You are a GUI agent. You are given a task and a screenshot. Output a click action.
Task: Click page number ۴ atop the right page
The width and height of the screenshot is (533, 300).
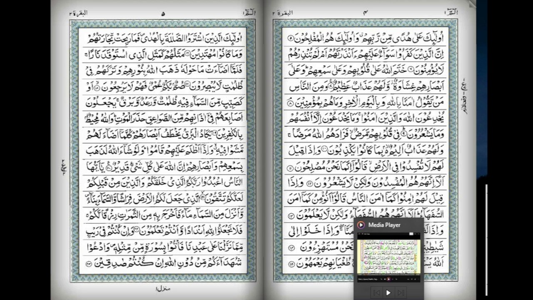coord(366,12)
